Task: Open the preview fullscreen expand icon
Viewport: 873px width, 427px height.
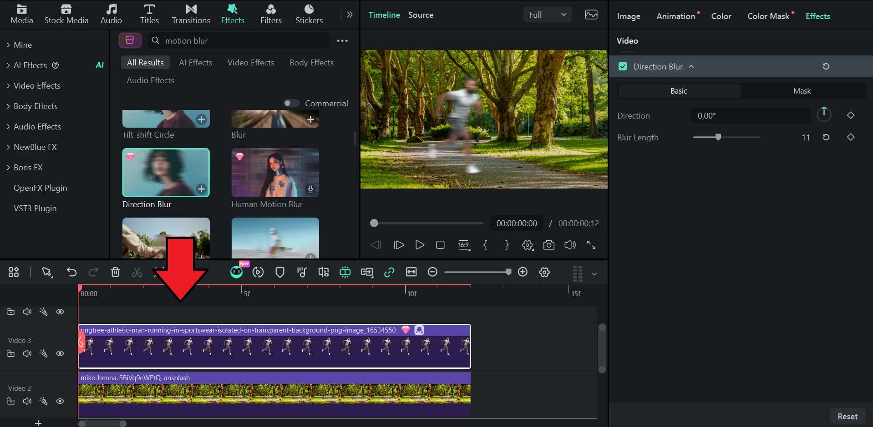Action: tap(591, 245)
